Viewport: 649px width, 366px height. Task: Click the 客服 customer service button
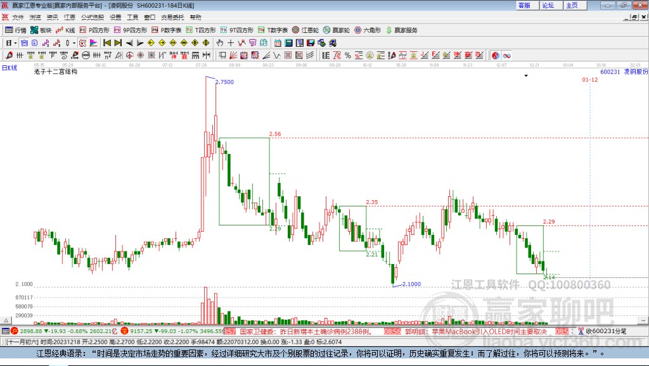pyautogui.click(x=527, y=5)
